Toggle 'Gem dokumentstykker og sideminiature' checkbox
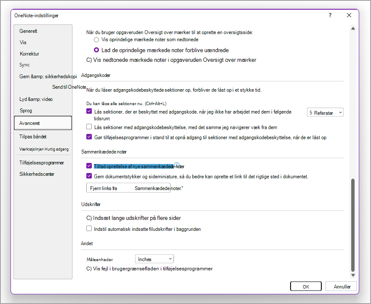This screenshot has height=304, width=371. 89,176
